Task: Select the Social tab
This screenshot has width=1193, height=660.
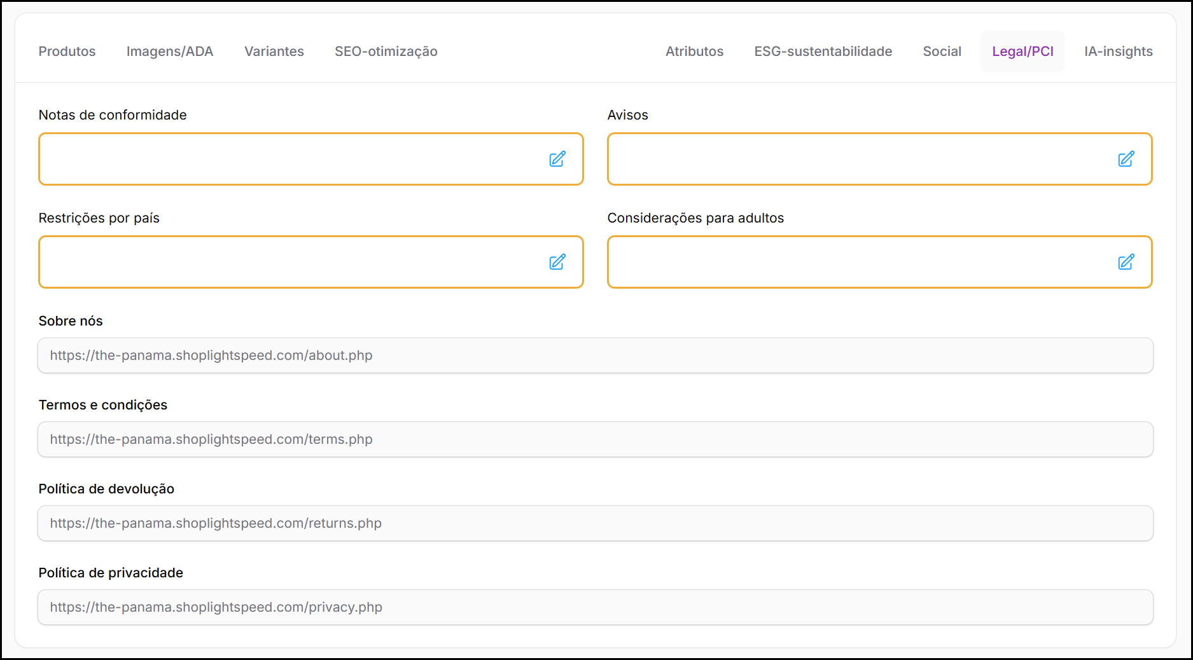Action: click(942, 52)
